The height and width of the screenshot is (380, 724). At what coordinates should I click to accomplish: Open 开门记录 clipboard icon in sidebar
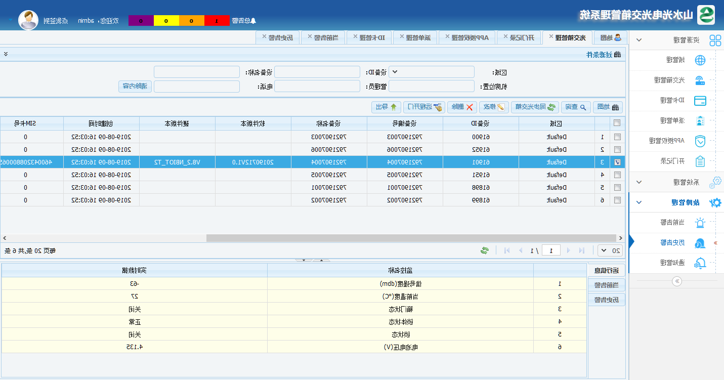700,161
